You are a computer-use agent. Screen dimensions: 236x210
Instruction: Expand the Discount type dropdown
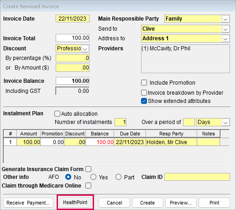coord(85,48)
